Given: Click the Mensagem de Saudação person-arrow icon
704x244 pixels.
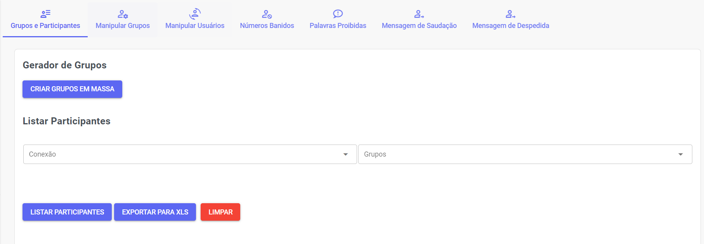Looking at the screenshot, I should [419, 14].
